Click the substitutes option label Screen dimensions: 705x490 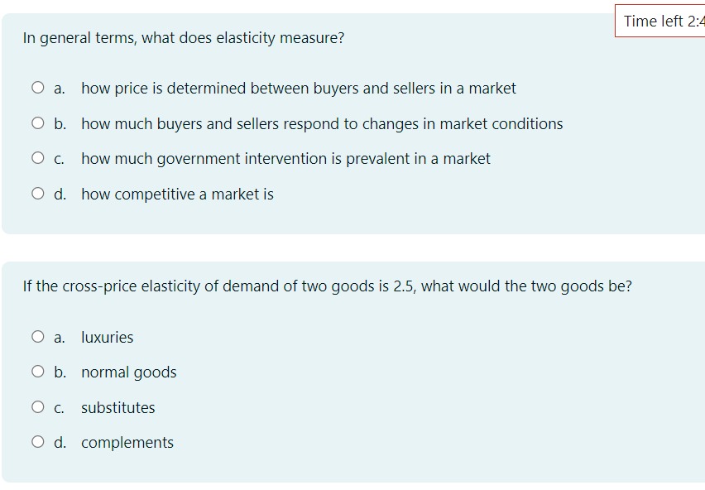117,406
